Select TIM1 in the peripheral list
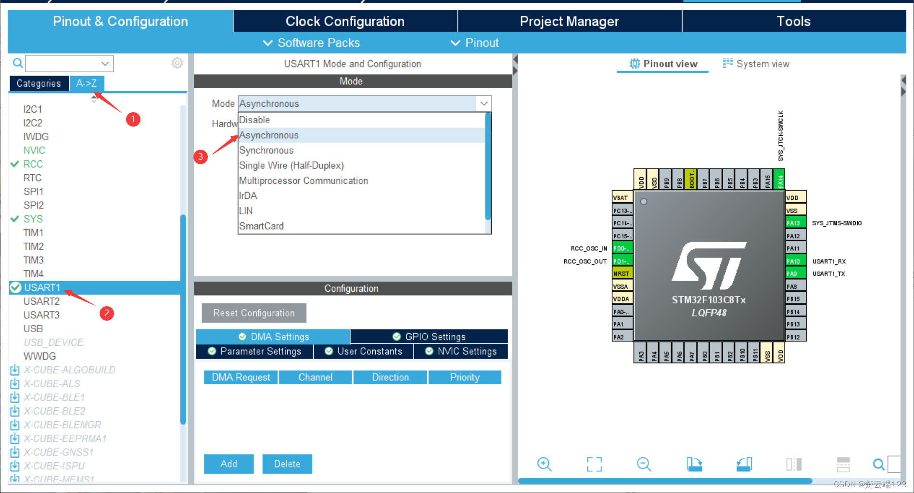Viewport: 914px width, 493px height. click(x=34, y=233)
